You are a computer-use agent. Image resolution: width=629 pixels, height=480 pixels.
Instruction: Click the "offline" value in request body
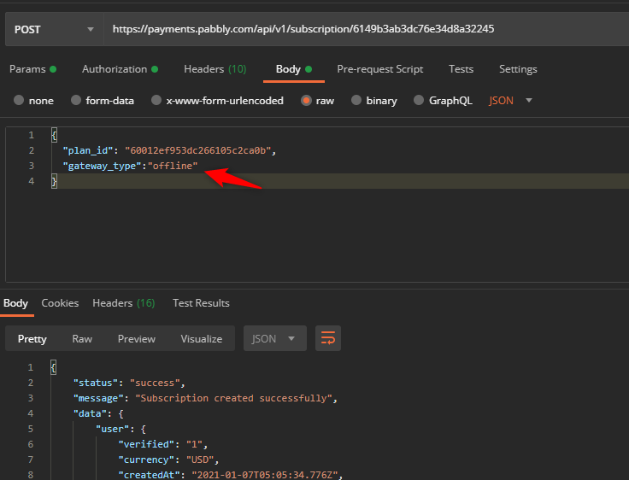coord(173,166)
